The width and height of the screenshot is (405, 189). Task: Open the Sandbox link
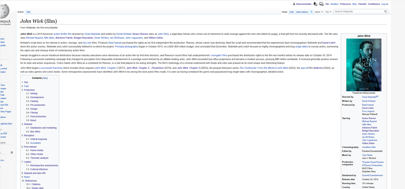pos(334,4)
